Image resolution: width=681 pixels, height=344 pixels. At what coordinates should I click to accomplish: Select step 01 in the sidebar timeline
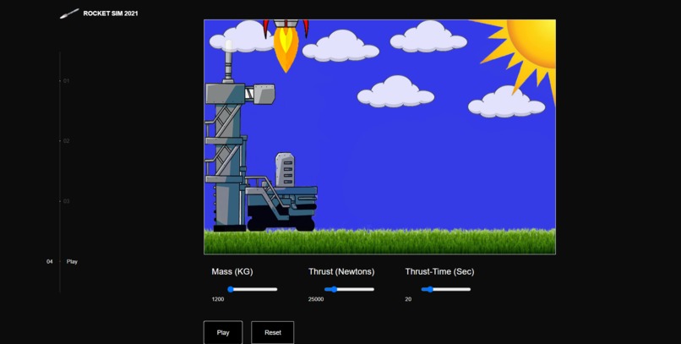pos(66,81)
